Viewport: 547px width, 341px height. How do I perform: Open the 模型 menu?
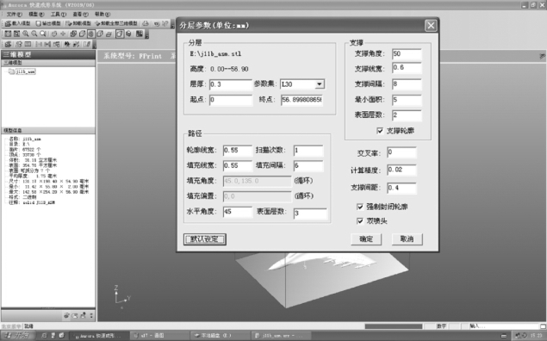click(x=36, y=14)
